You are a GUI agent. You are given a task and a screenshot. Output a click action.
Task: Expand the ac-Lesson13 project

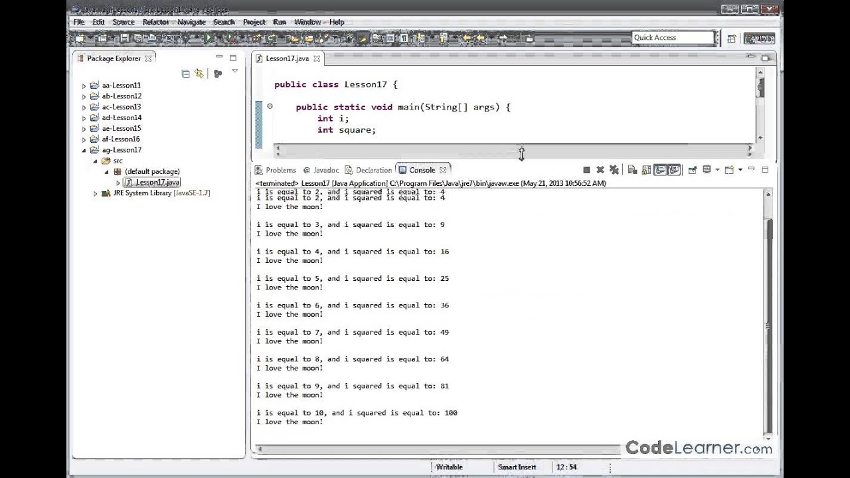[x=84, y=107]
